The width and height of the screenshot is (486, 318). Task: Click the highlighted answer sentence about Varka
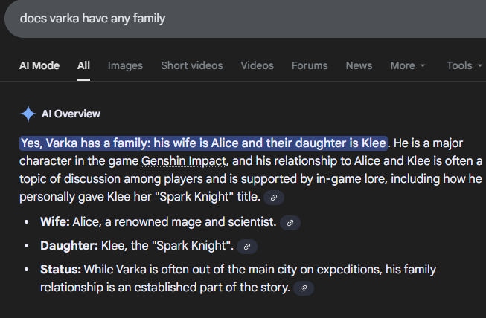pyautogui.click(x=203, y=143)
